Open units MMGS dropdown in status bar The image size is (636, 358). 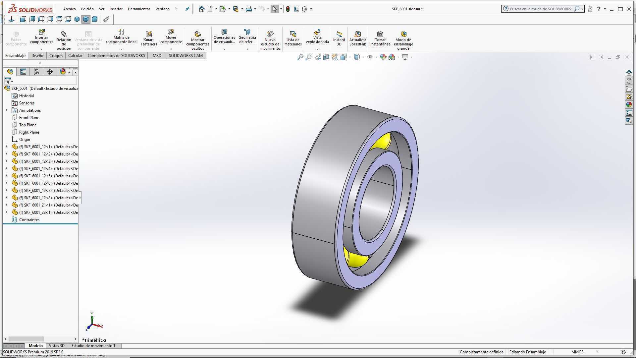(x=598, y=352)
